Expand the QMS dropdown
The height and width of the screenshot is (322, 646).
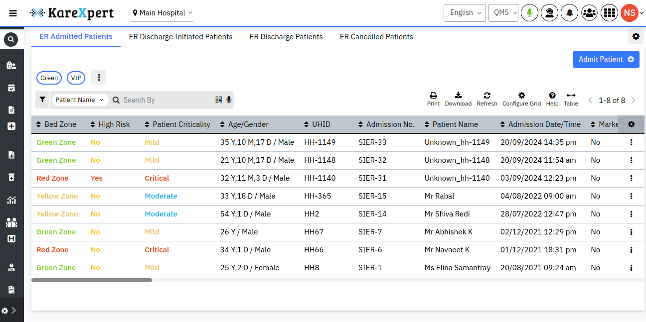tap(503, 13)
